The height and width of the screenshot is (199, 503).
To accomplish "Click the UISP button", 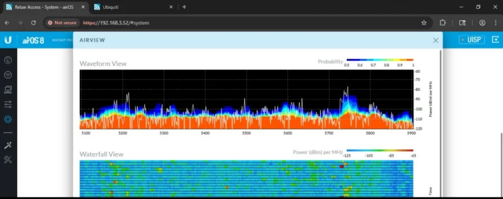I will pyautogui.click(x=472, y=39).
